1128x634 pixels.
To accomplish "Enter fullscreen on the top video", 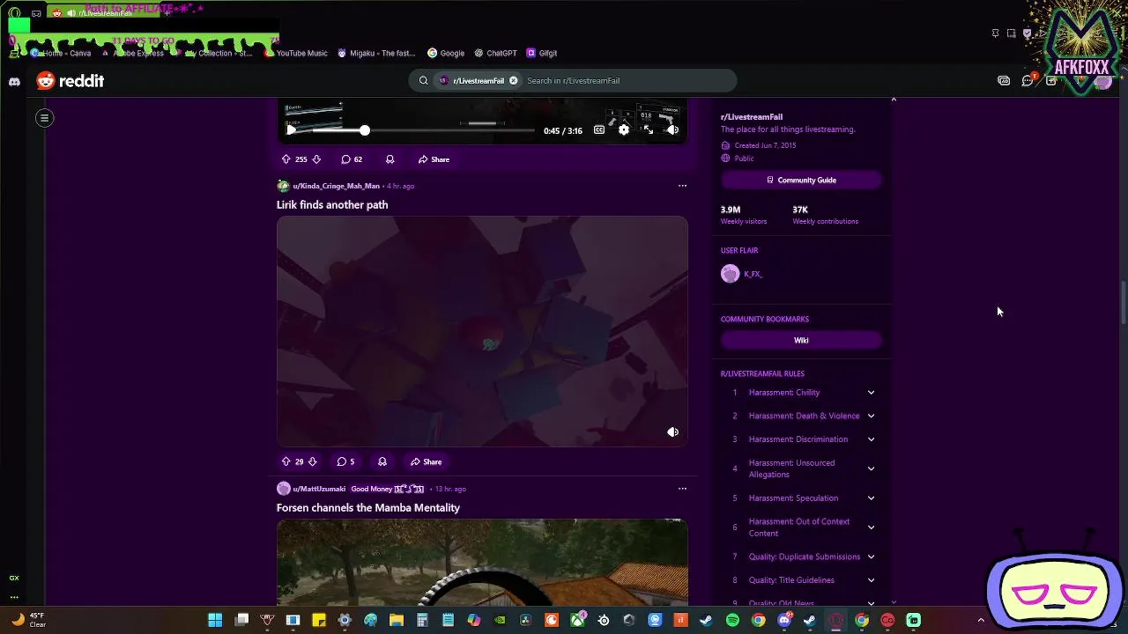I will tap(649, 130).
